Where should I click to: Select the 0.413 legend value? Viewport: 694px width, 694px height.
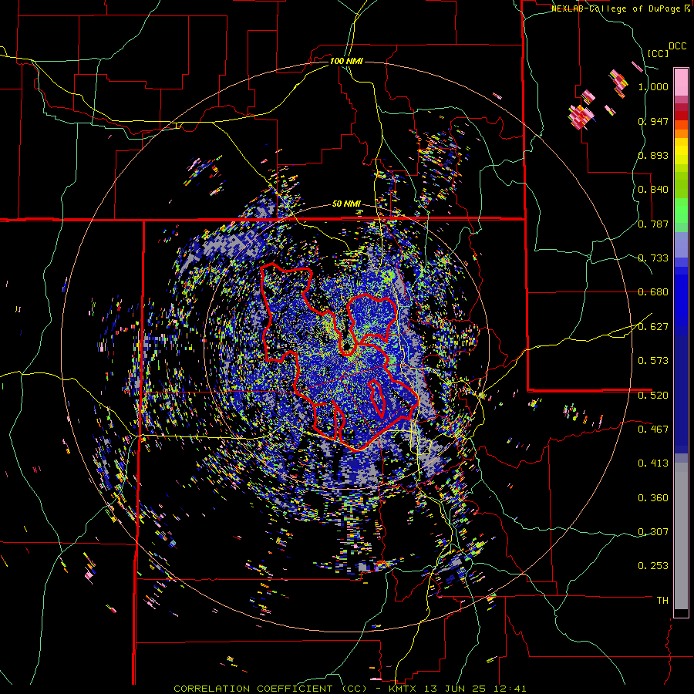[653, 463]
